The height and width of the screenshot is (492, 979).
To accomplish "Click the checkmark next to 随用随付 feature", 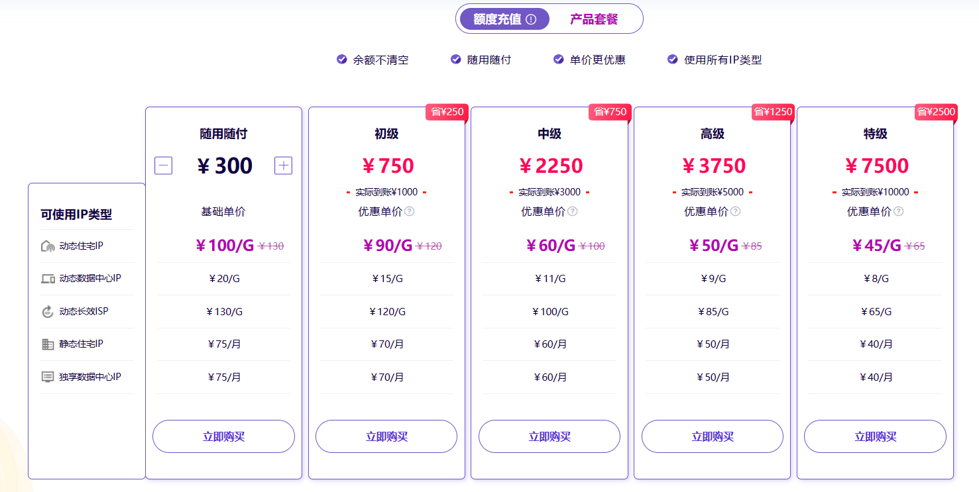I will point(456,59).
